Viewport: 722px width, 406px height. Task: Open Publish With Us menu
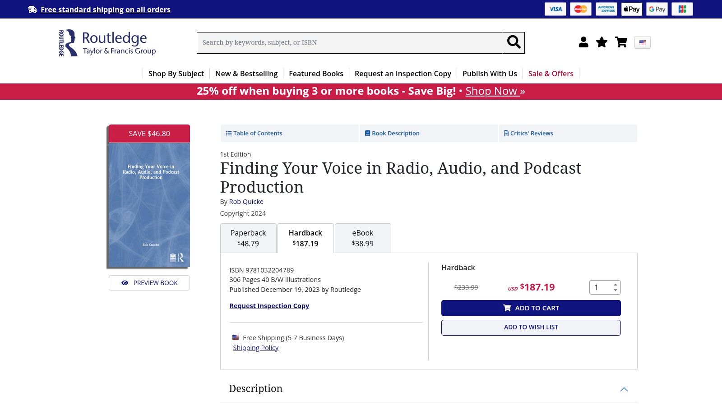490,74
